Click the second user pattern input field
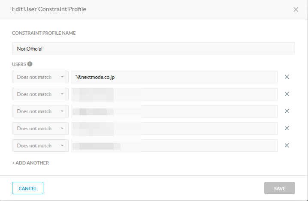The height and width of the screenshot is (201, 308). coord(175,94)
